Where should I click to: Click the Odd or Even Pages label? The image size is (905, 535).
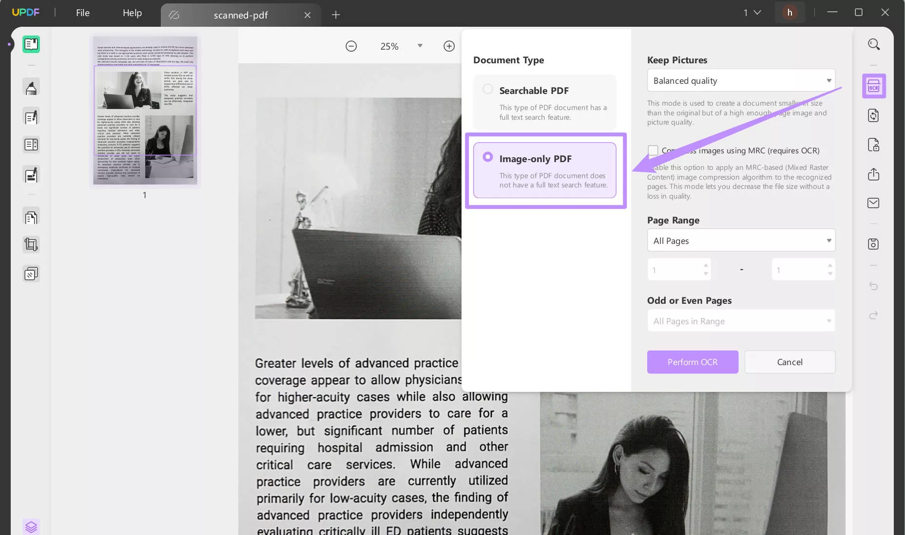pyautogui.click(x=689, y=300)
